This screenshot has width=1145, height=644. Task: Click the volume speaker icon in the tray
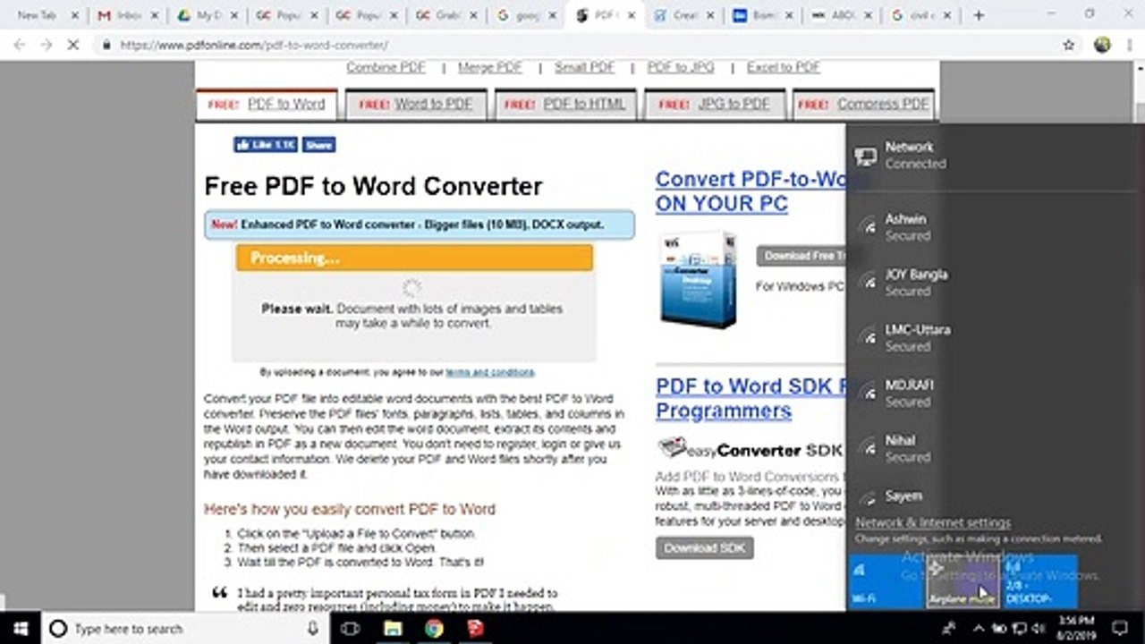(1039, 629)
